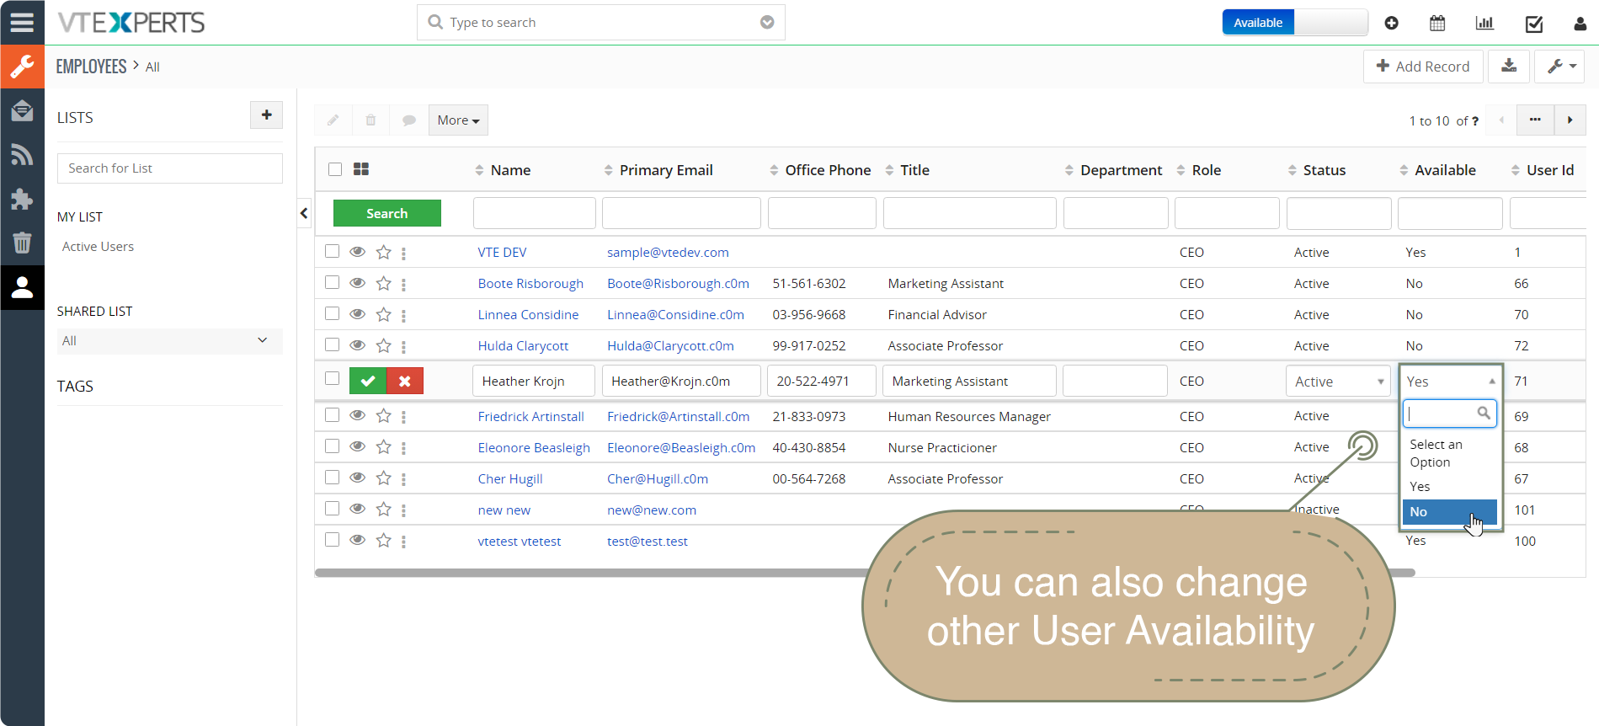Click the wrench settings sidebar icon

pos(22,67)
